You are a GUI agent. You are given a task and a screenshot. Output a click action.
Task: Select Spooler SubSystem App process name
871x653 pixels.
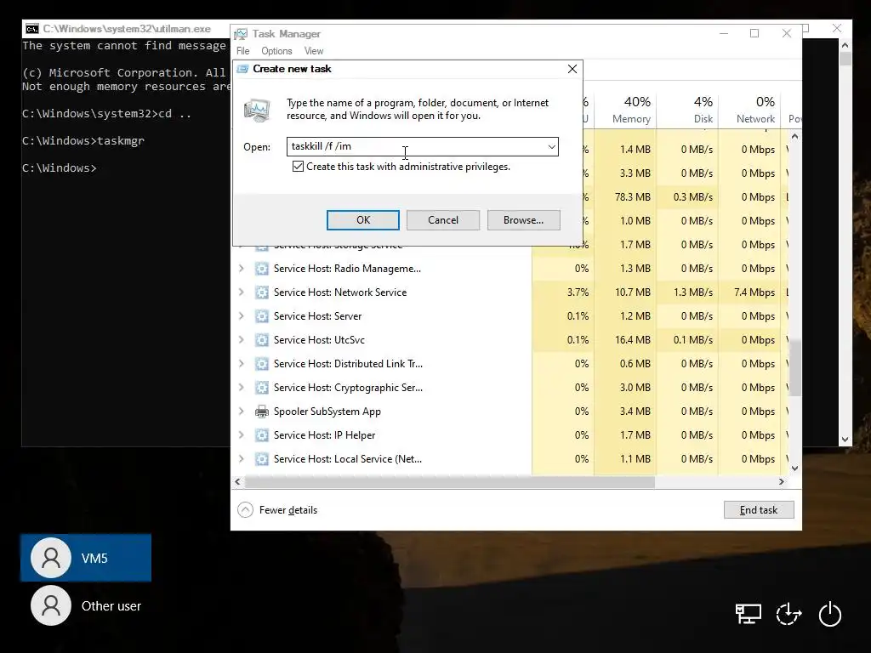pyautogui.click(x=327, y=412)
